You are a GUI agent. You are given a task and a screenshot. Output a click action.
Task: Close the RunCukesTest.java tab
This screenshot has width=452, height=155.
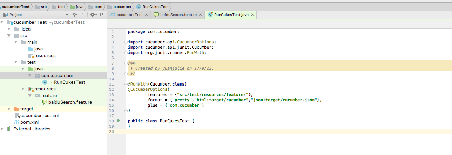pos(252,15)
